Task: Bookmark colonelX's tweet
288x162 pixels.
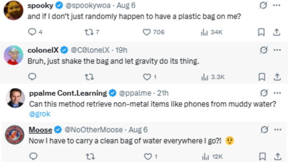Action: point(262,77)
